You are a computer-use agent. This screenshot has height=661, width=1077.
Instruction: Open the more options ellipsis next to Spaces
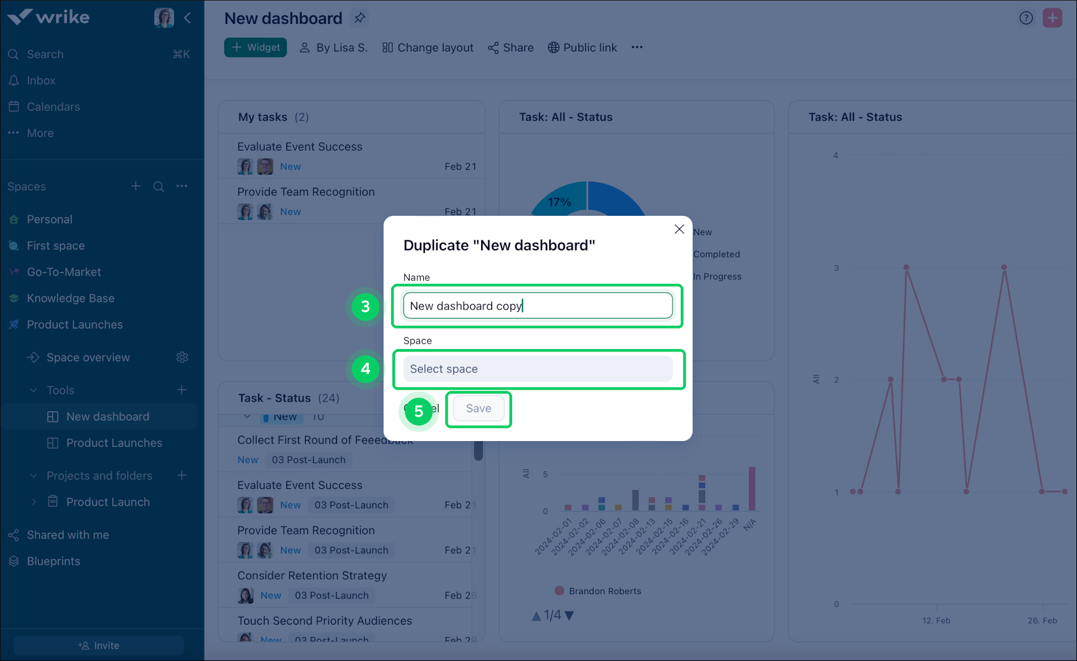(x=182, y=186)
